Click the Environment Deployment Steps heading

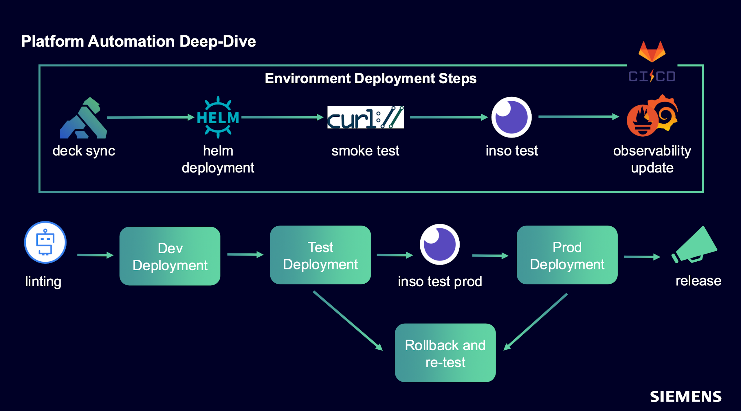coord(370,78)
